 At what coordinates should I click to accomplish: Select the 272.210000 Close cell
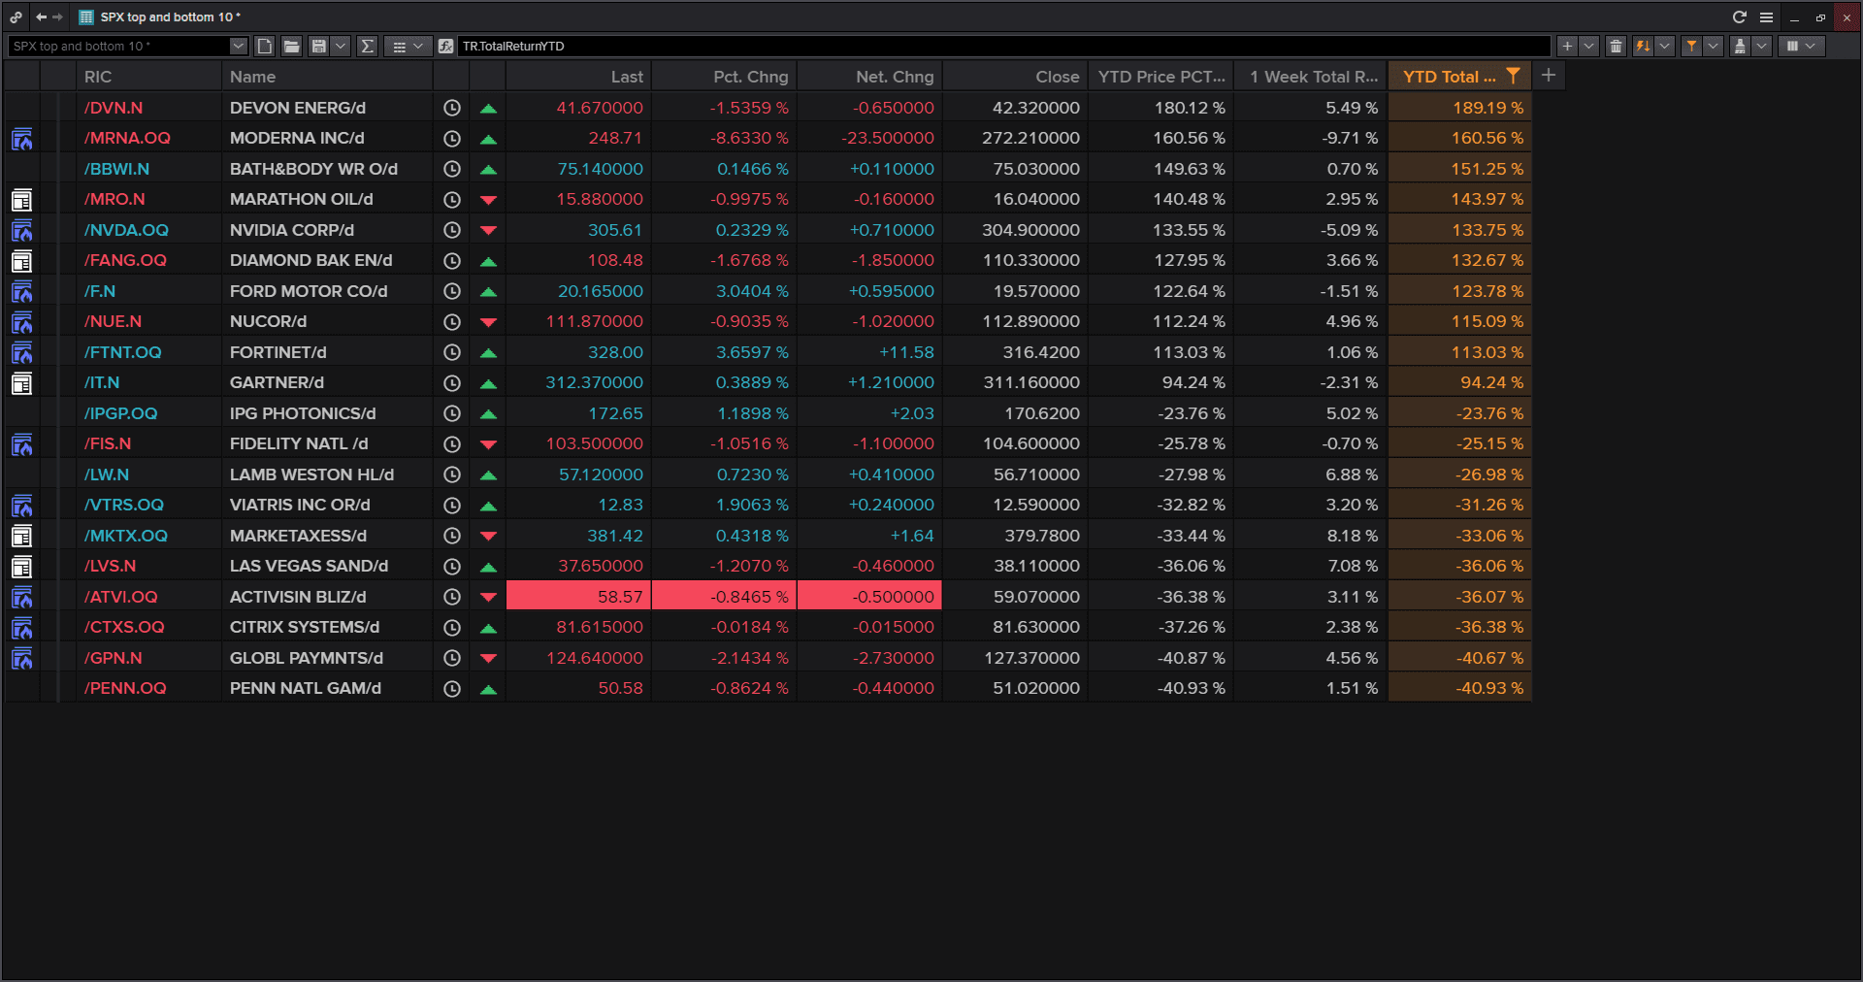pyautogui.click(x=1015, y=138)
